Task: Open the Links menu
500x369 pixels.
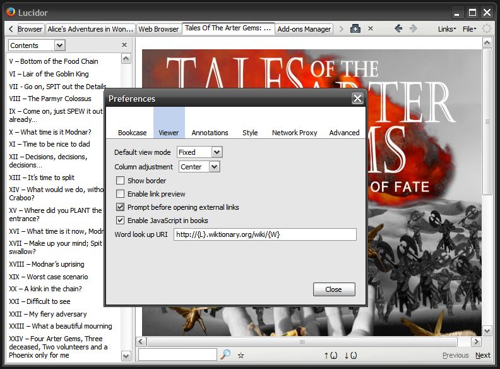Action: [x=447, y=29]
